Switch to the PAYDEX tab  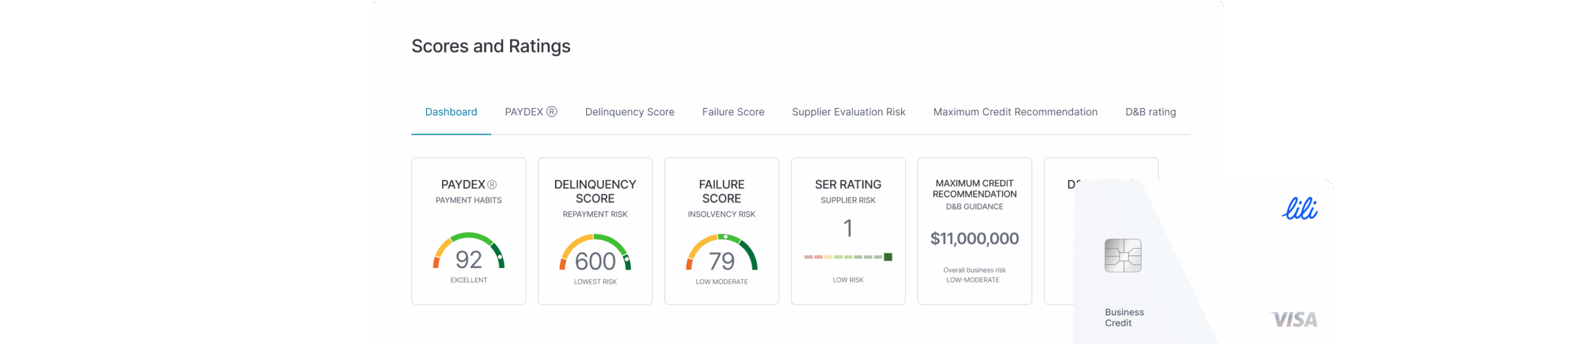click(531, 112)
